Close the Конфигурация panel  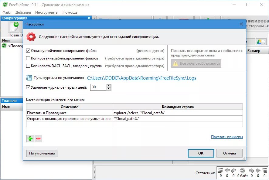tap(89, 18)
